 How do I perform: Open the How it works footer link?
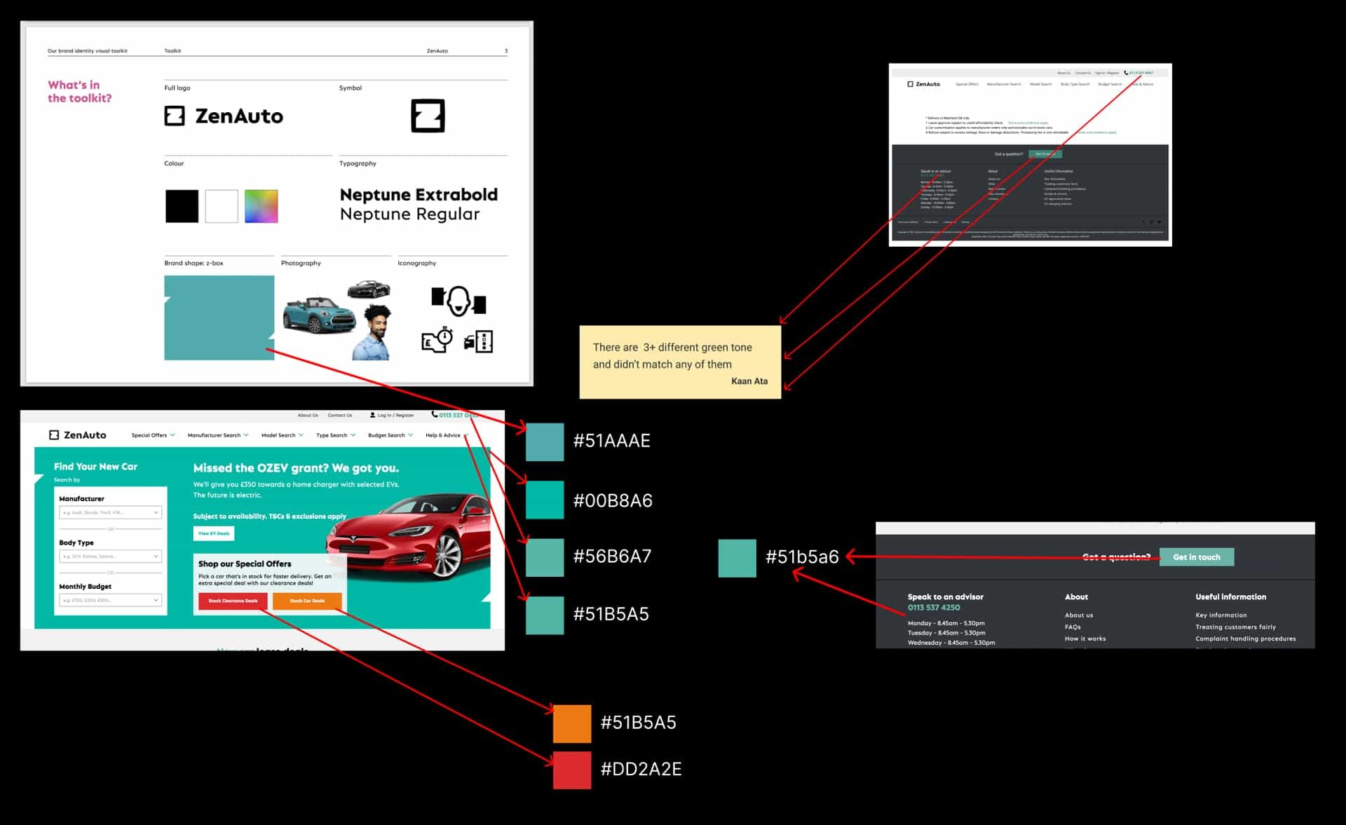pos(1085,639)
